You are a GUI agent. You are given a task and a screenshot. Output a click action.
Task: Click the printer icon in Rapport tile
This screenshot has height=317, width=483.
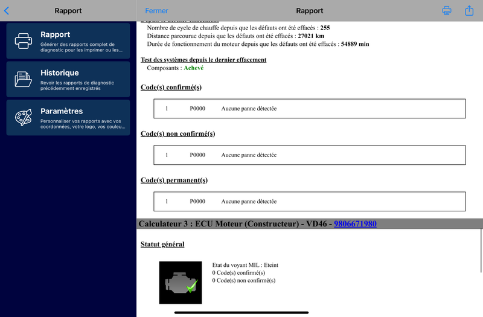coord(24,41)
